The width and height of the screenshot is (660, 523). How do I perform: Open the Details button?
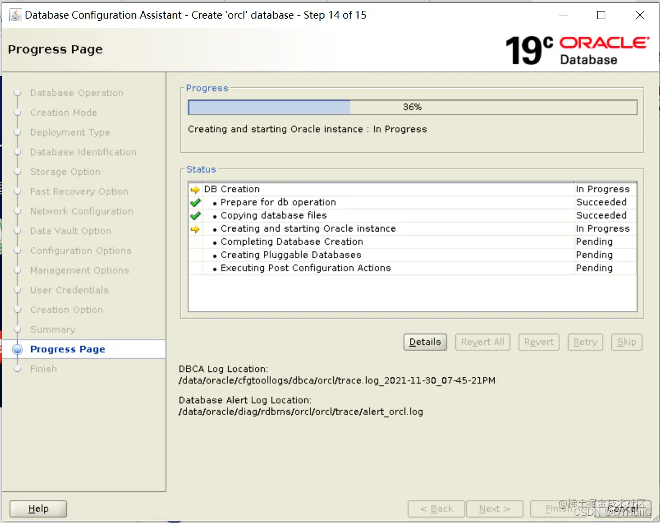pos(425,342)
